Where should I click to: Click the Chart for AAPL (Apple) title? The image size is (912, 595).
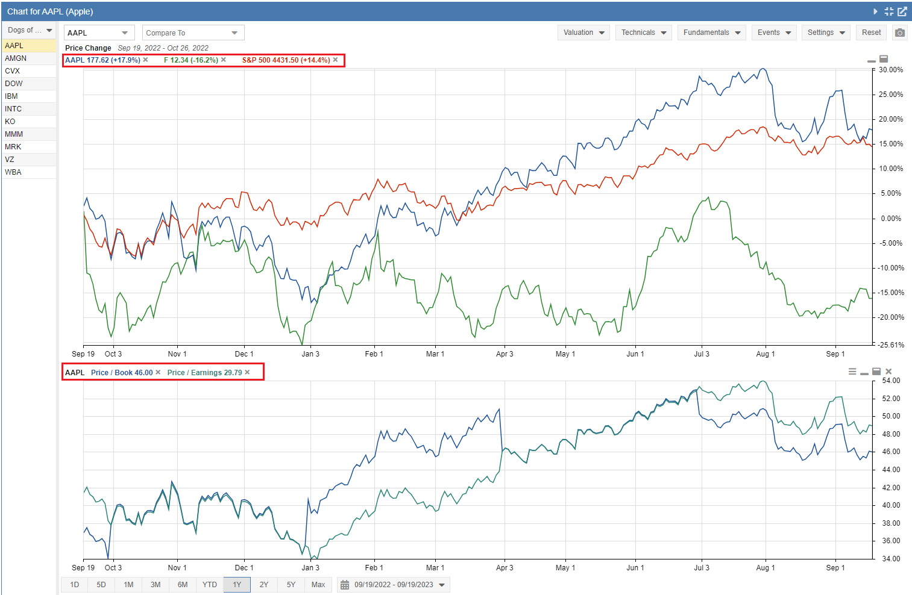(50, 11)
